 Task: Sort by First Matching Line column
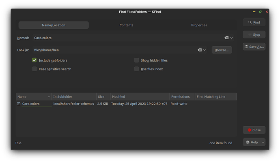pos(216,97)
